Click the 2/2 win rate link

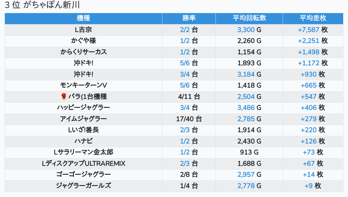tap(185, 30)
